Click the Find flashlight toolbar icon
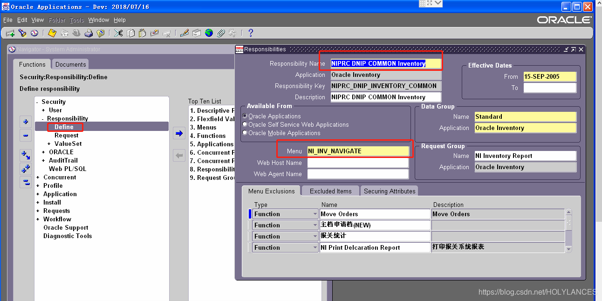Viewport: 602px width, 301px height. click(x=22, y=33)
